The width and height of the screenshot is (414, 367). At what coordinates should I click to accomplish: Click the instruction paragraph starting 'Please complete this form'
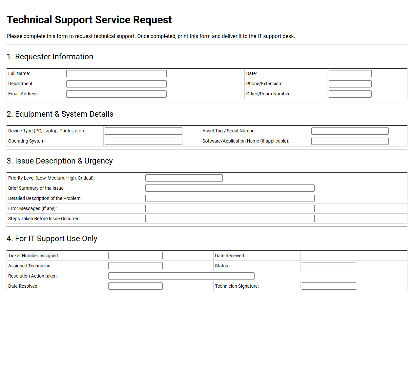(151, 36)
